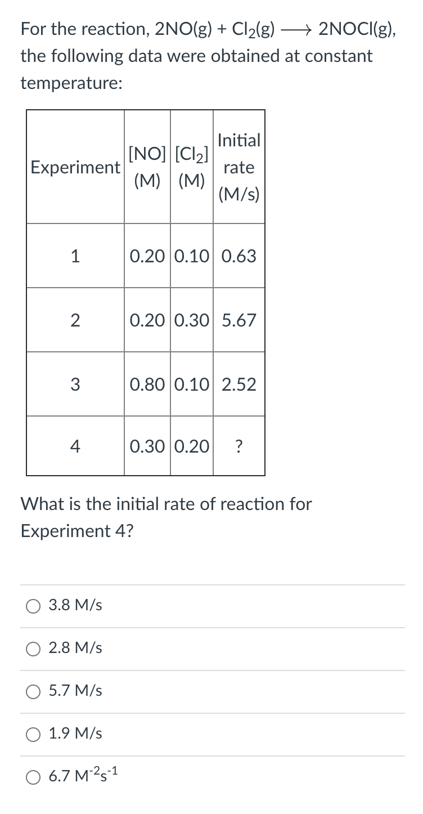The width and height of the screenshot is (423, 814).
Task: Select the 1.9 M/s answer option
Action: (33, 734)
